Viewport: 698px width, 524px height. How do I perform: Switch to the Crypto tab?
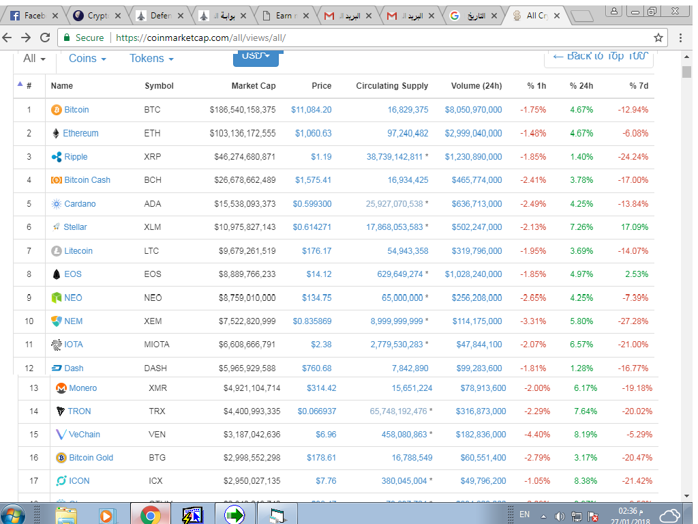pyautogui.click(x=97, y=16)
